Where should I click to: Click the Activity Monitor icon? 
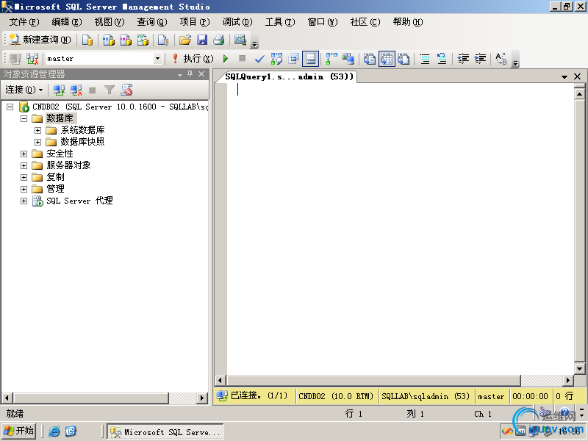pos(240,40)
